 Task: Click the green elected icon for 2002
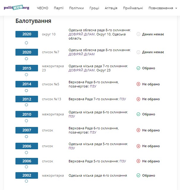(x=138, y=175)
